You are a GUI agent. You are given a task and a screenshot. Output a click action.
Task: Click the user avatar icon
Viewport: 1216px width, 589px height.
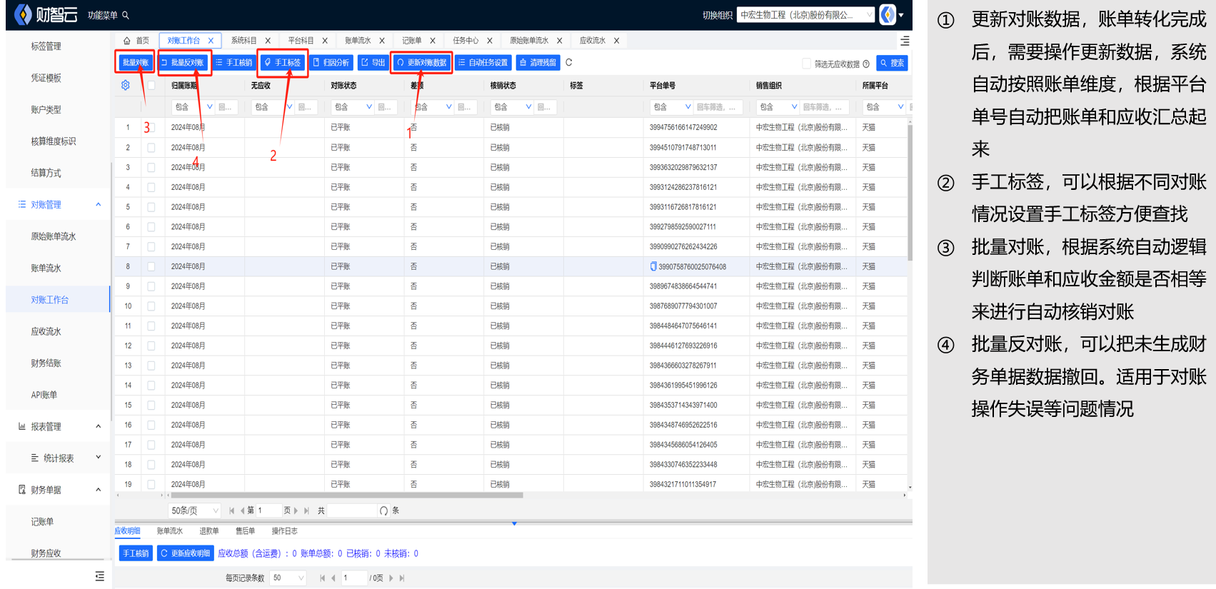[x=888, y=15]
